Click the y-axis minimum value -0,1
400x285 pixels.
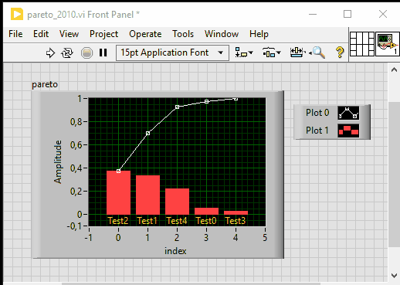coord(74,226)
